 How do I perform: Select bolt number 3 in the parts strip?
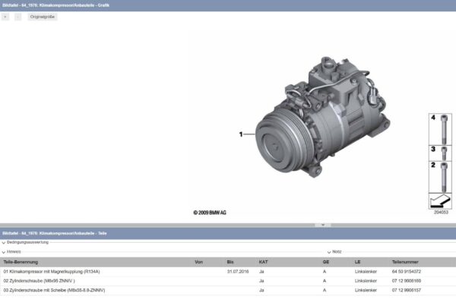[440, 153]
